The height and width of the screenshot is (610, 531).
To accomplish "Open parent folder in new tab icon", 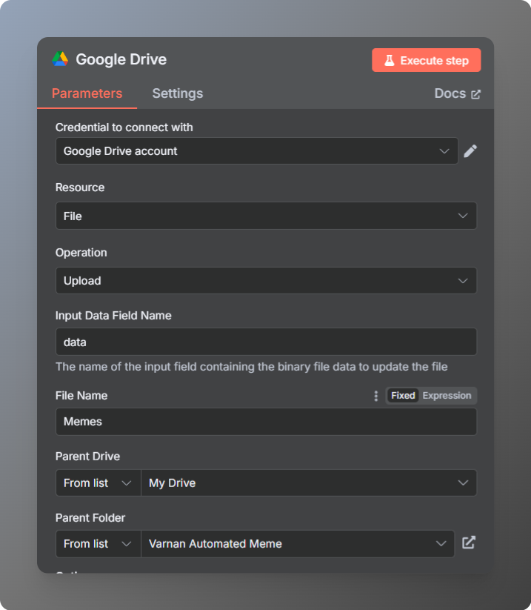I will tap(469, 543).
